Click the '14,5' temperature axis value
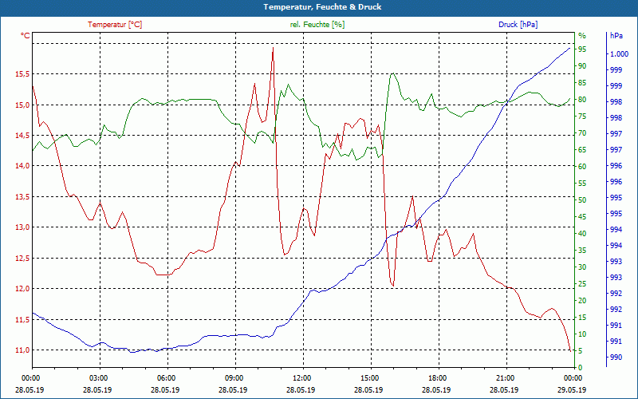Viewport: 638px width, 399px height. pos(22,136)
